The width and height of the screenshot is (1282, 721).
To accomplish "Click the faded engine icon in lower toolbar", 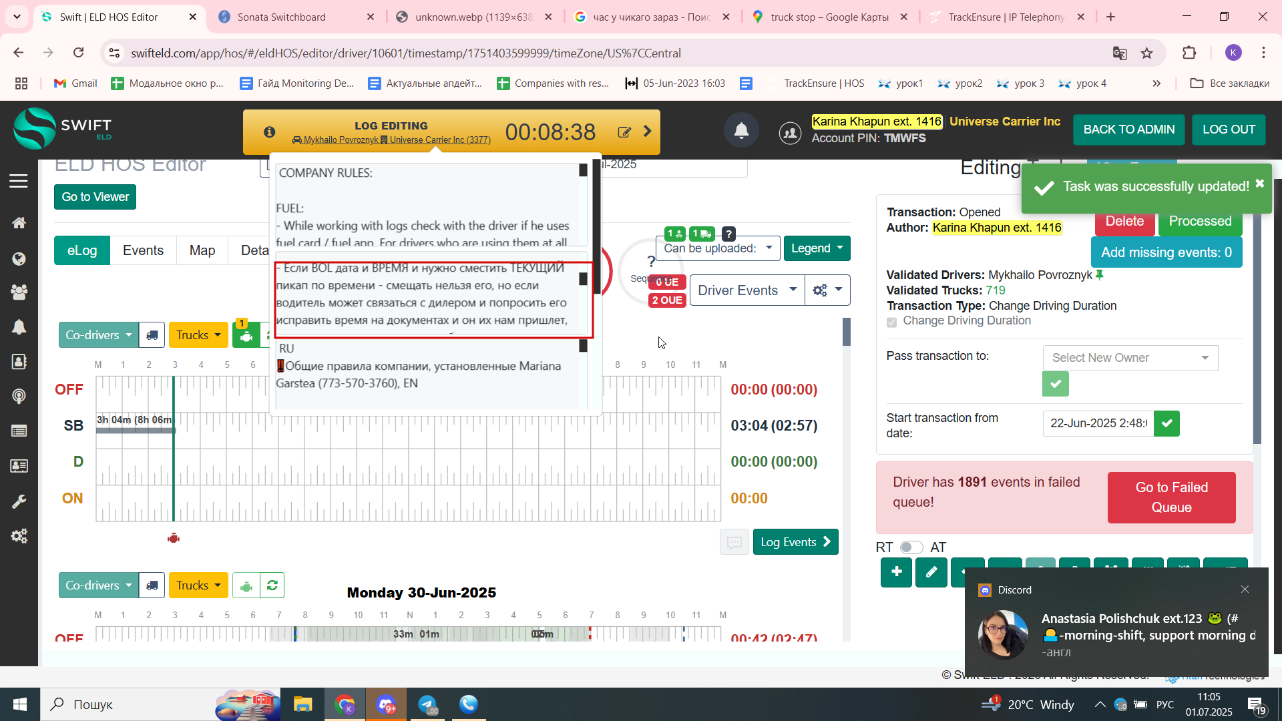I will coord(246,585).
